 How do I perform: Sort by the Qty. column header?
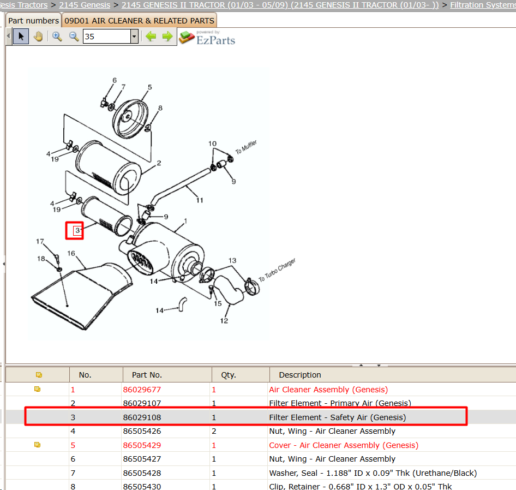tap(241, 375)
